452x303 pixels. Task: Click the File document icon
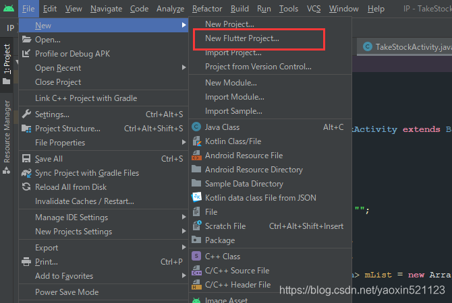point(196,211)
